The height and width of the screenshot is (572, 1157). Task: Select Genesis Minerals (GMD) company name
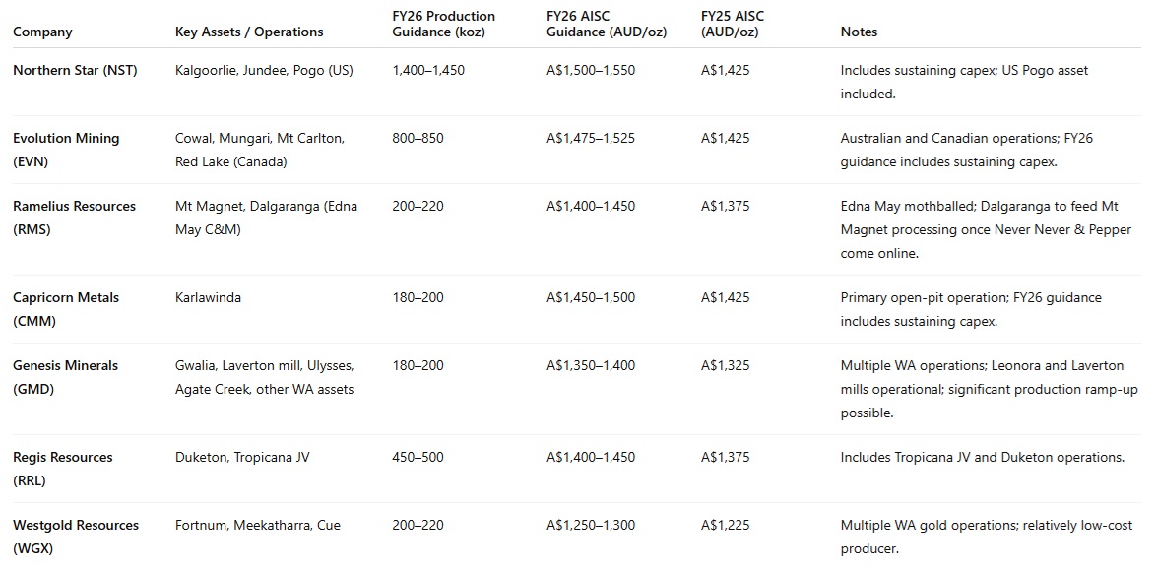pyautogui.click(x=66, y=377)
